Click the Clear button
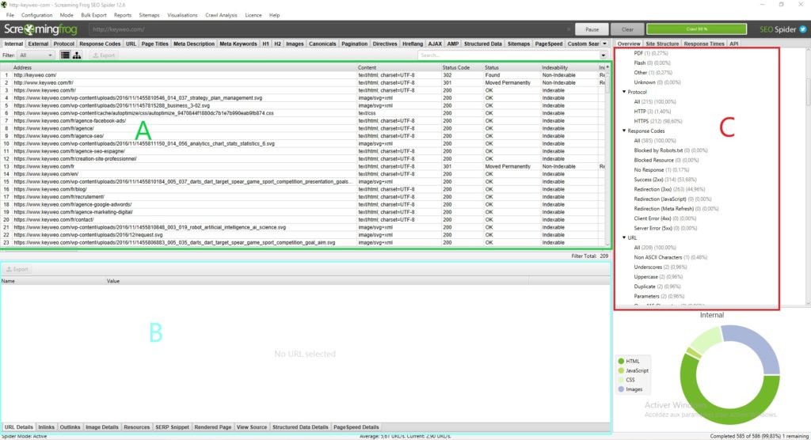Viewport: 811px width, 440px height. coord(627,29)
